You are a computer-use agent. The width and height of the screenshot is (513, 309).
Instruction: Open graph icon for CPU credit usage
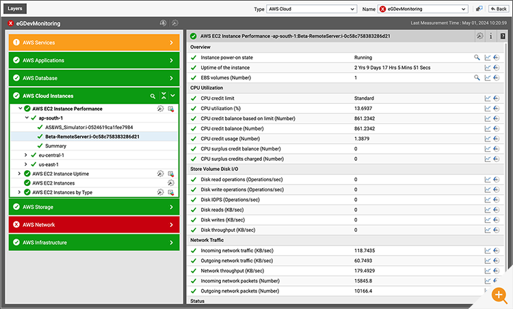[x=488, y=139]
